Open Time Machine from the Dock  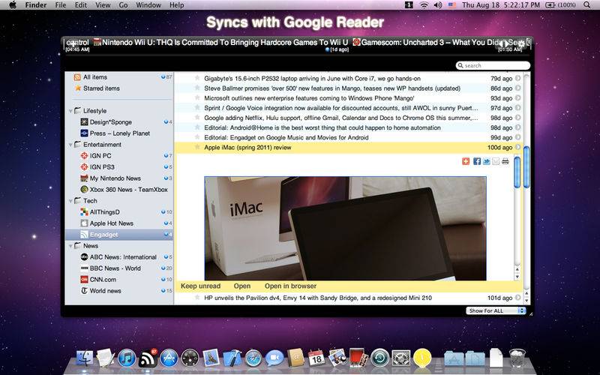click(379, 358)
